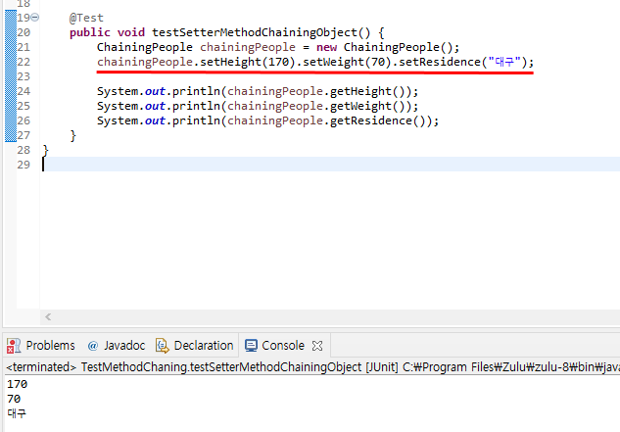Collapse the method fold at line 19
The image size is (620, 432).
tap(35, 18)
